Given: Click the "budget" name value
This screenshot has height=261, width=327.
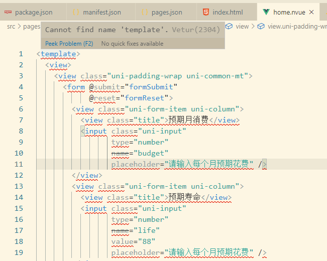Looking at the screenshot, I should (151, 153).
